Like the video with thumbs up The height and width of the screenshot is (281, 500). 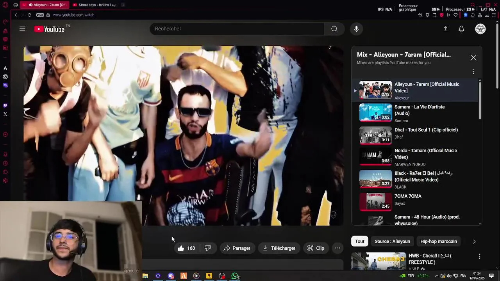click(x=186, y=248)
